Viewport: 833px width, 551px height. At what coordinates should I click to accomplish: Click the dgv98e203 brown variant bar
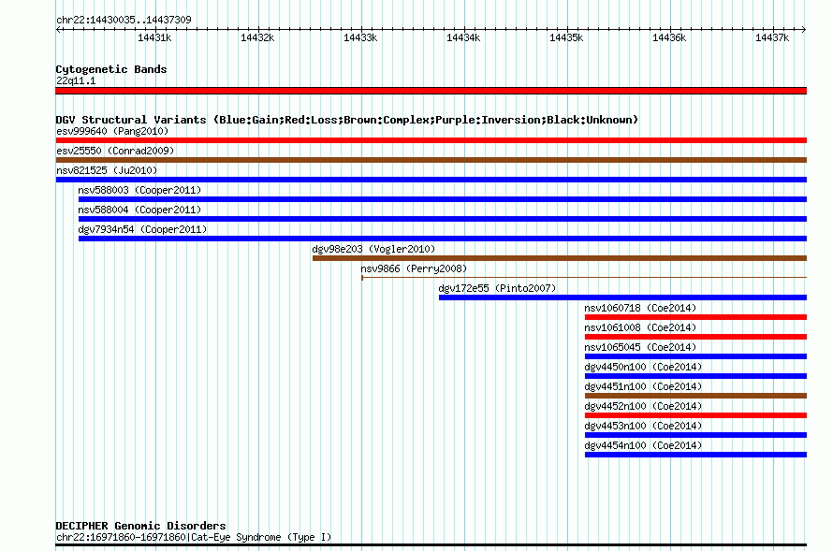[560, 258]
